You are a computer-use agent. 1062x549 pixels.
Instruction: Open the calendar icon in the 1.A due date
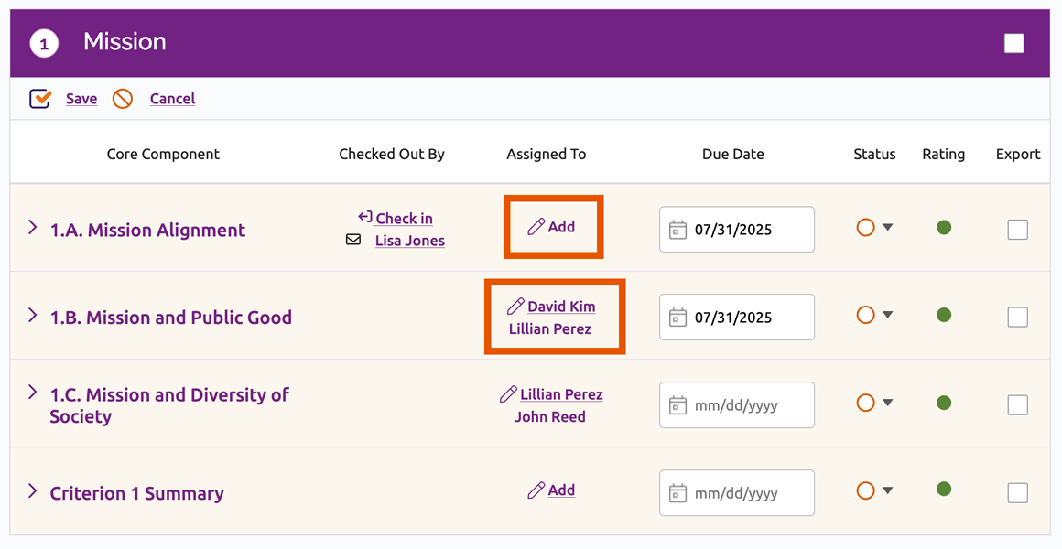[677, 229]
